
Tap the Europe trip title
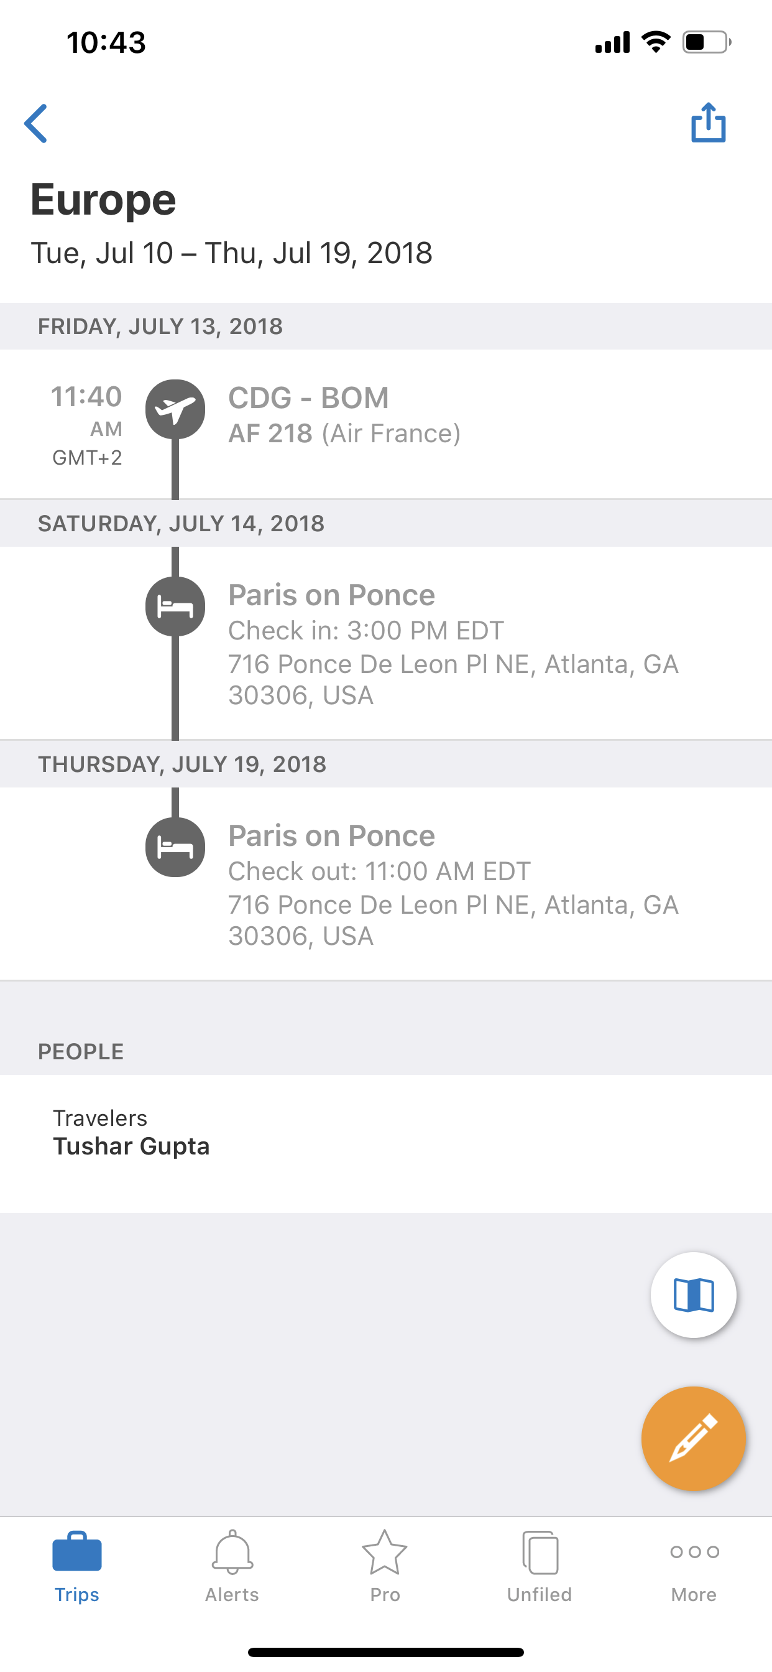tap(103, 199)
